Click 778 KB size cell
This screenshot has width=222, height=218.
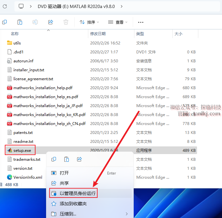189,123
